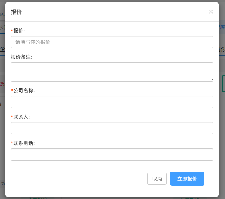The image size is (225, 199).
Task: Click into the 联系电话 input field
Action: click(112, 155)
